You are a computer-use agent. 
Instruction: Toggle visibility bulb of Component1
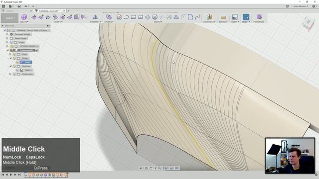tap(12, 50)
